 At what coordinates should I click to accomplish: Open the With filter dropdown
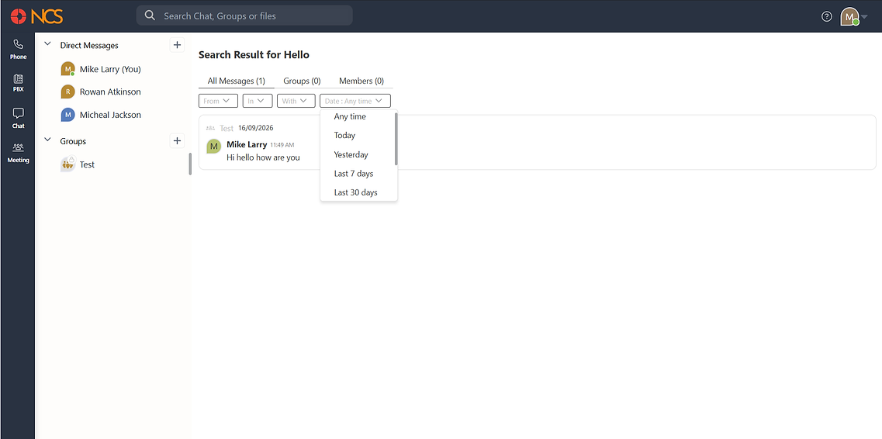[x=296, y=101]
